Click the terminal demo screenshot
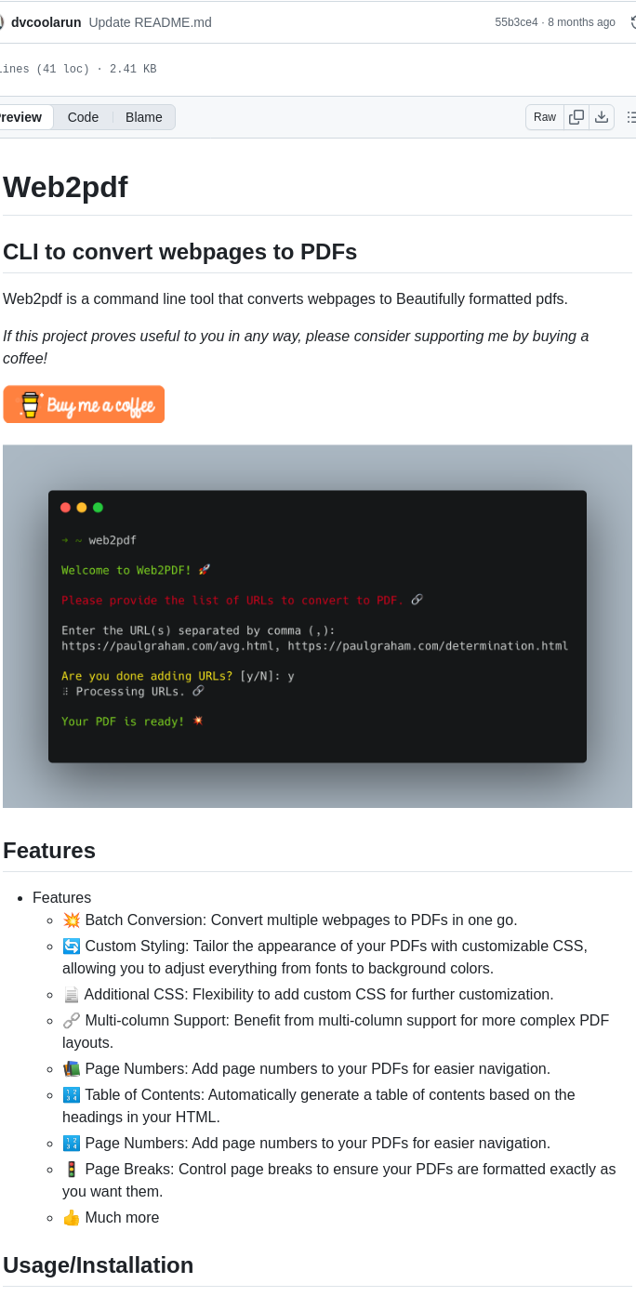636x1297 pixels. (x=318, y=625)
